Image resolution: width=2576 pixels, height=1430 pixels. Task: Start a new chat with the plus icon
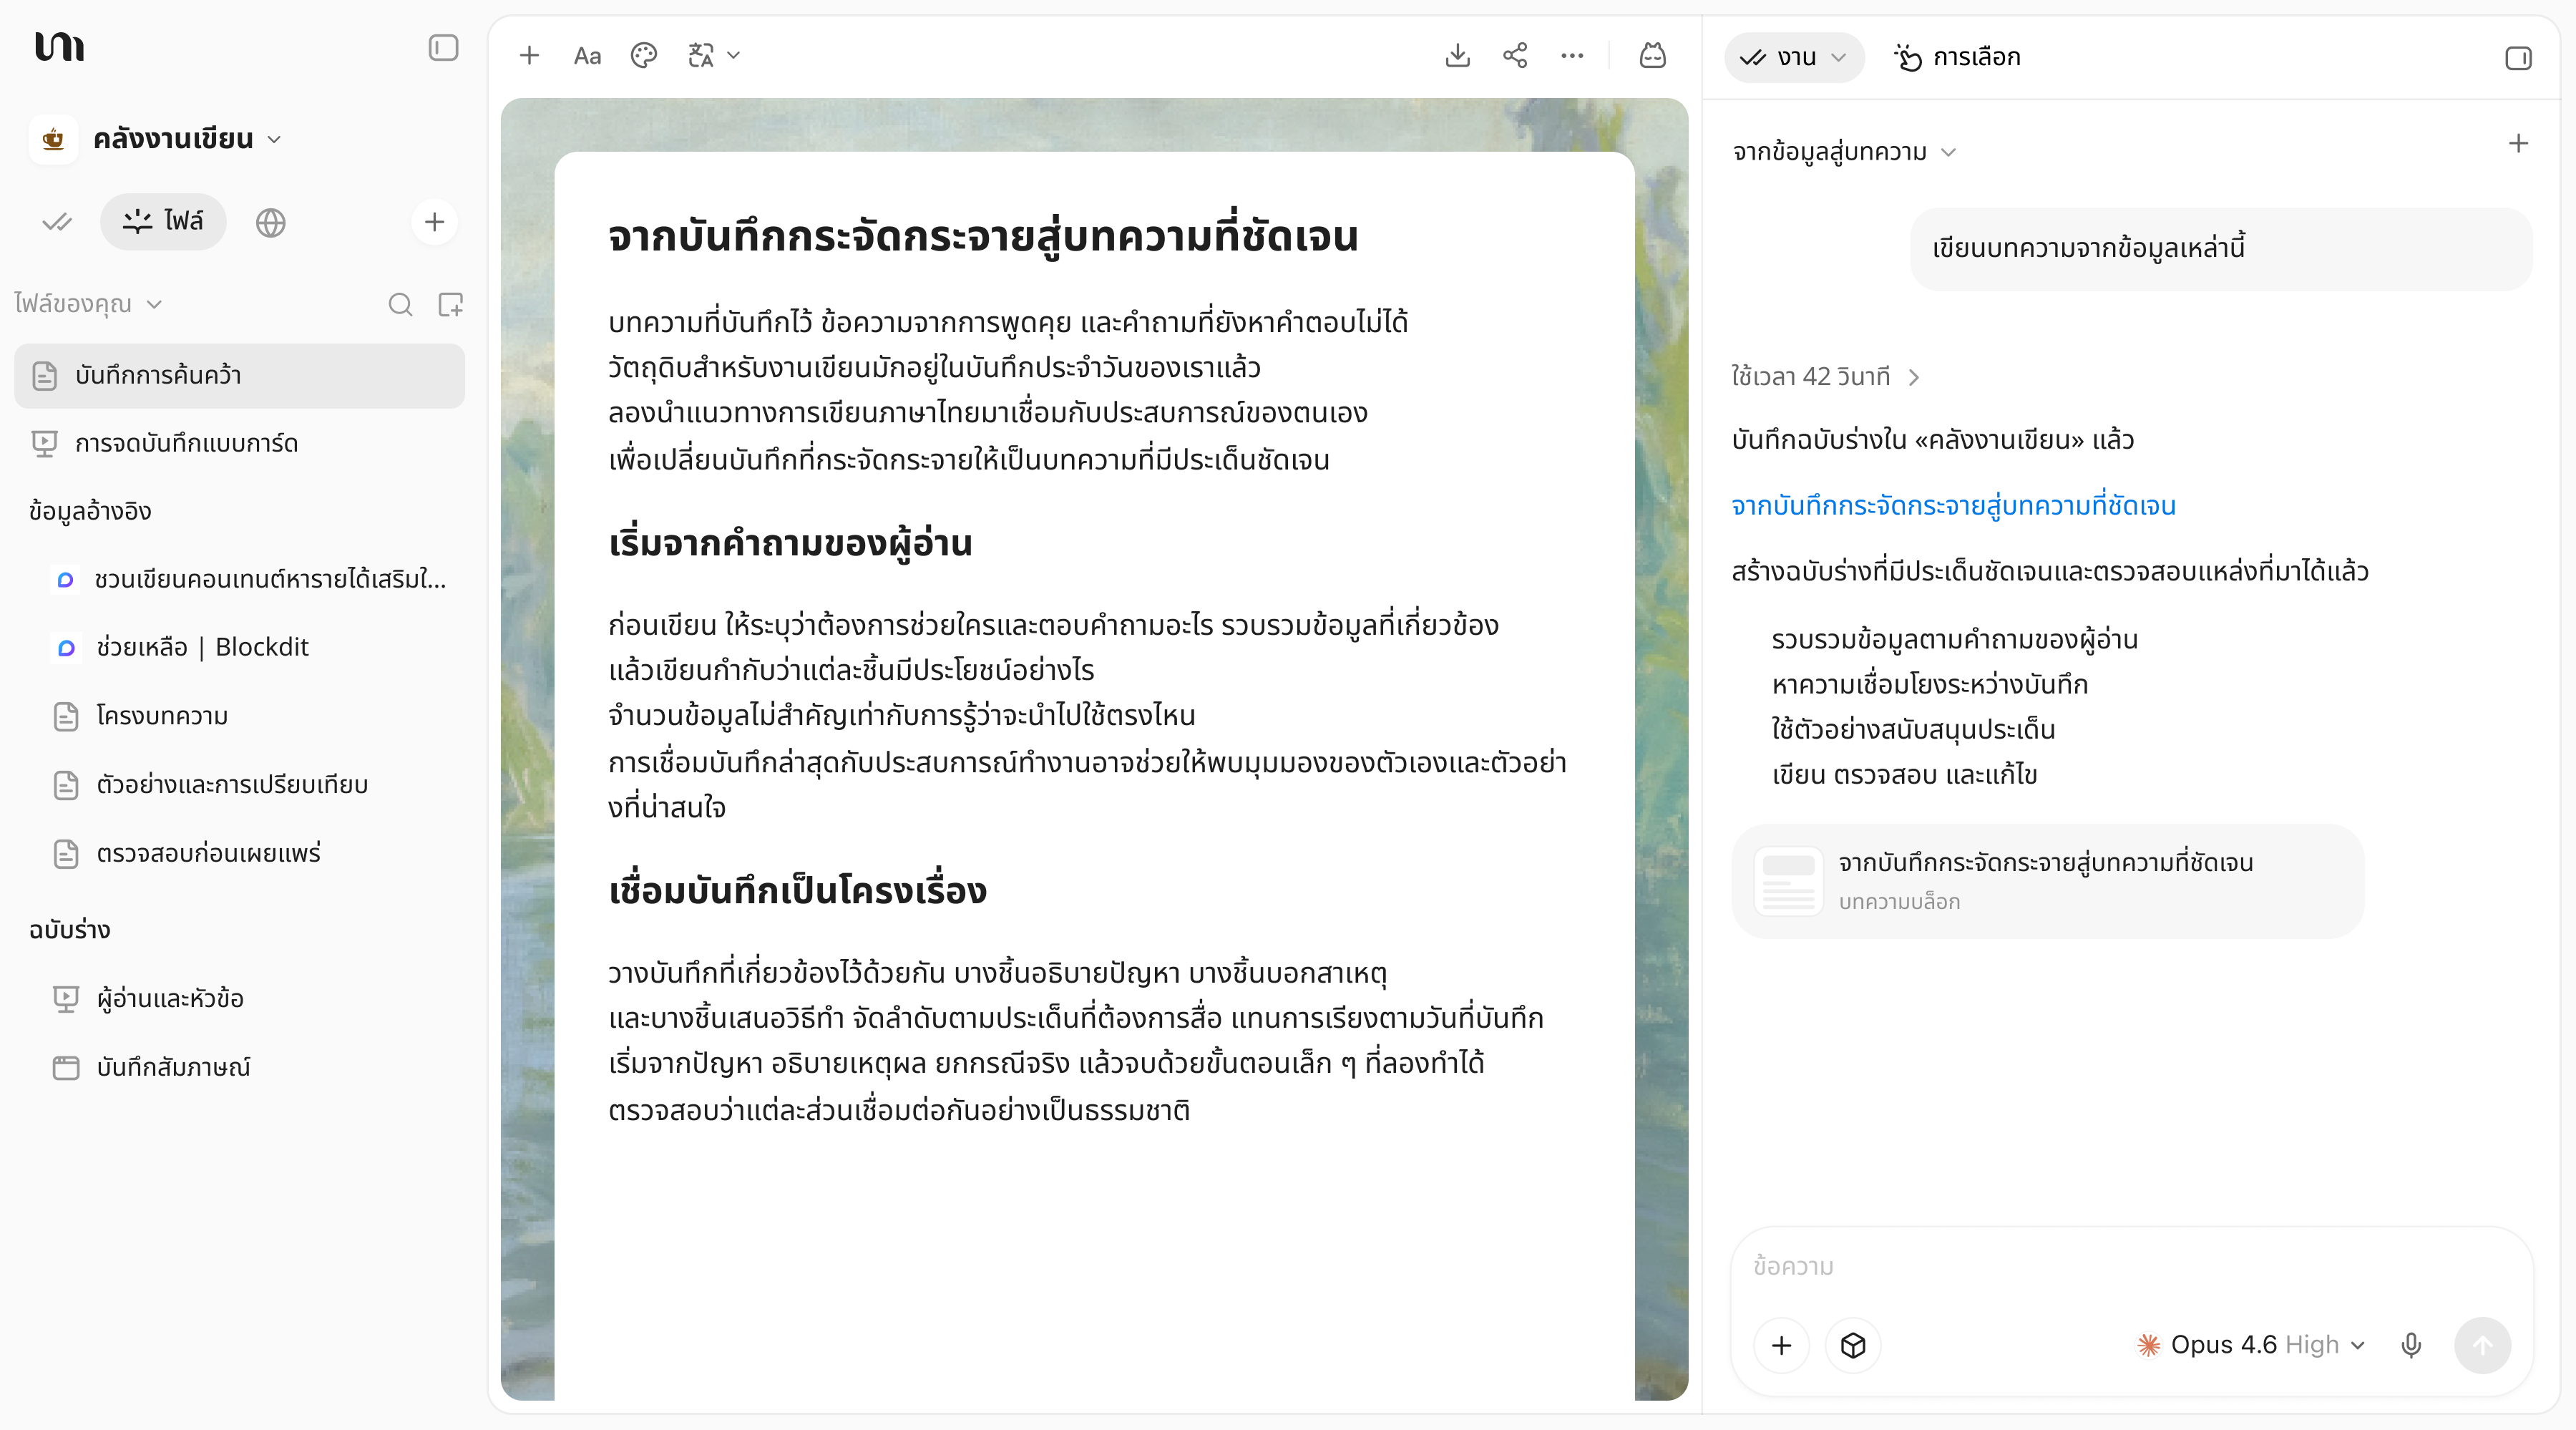click(2518, 144)
